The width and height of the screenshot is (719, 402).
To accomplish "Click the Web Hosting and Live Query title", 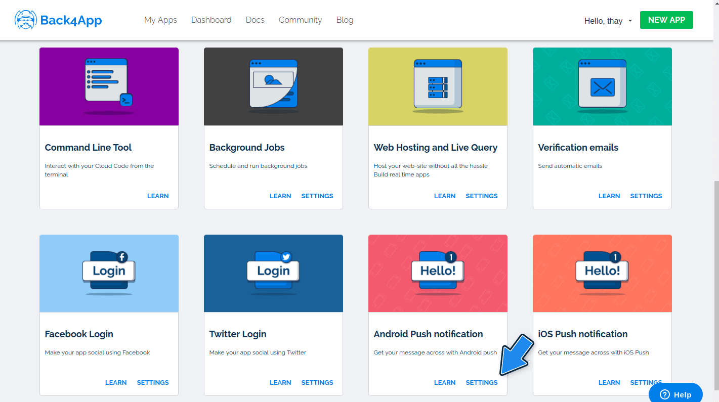I will point(436,147).
